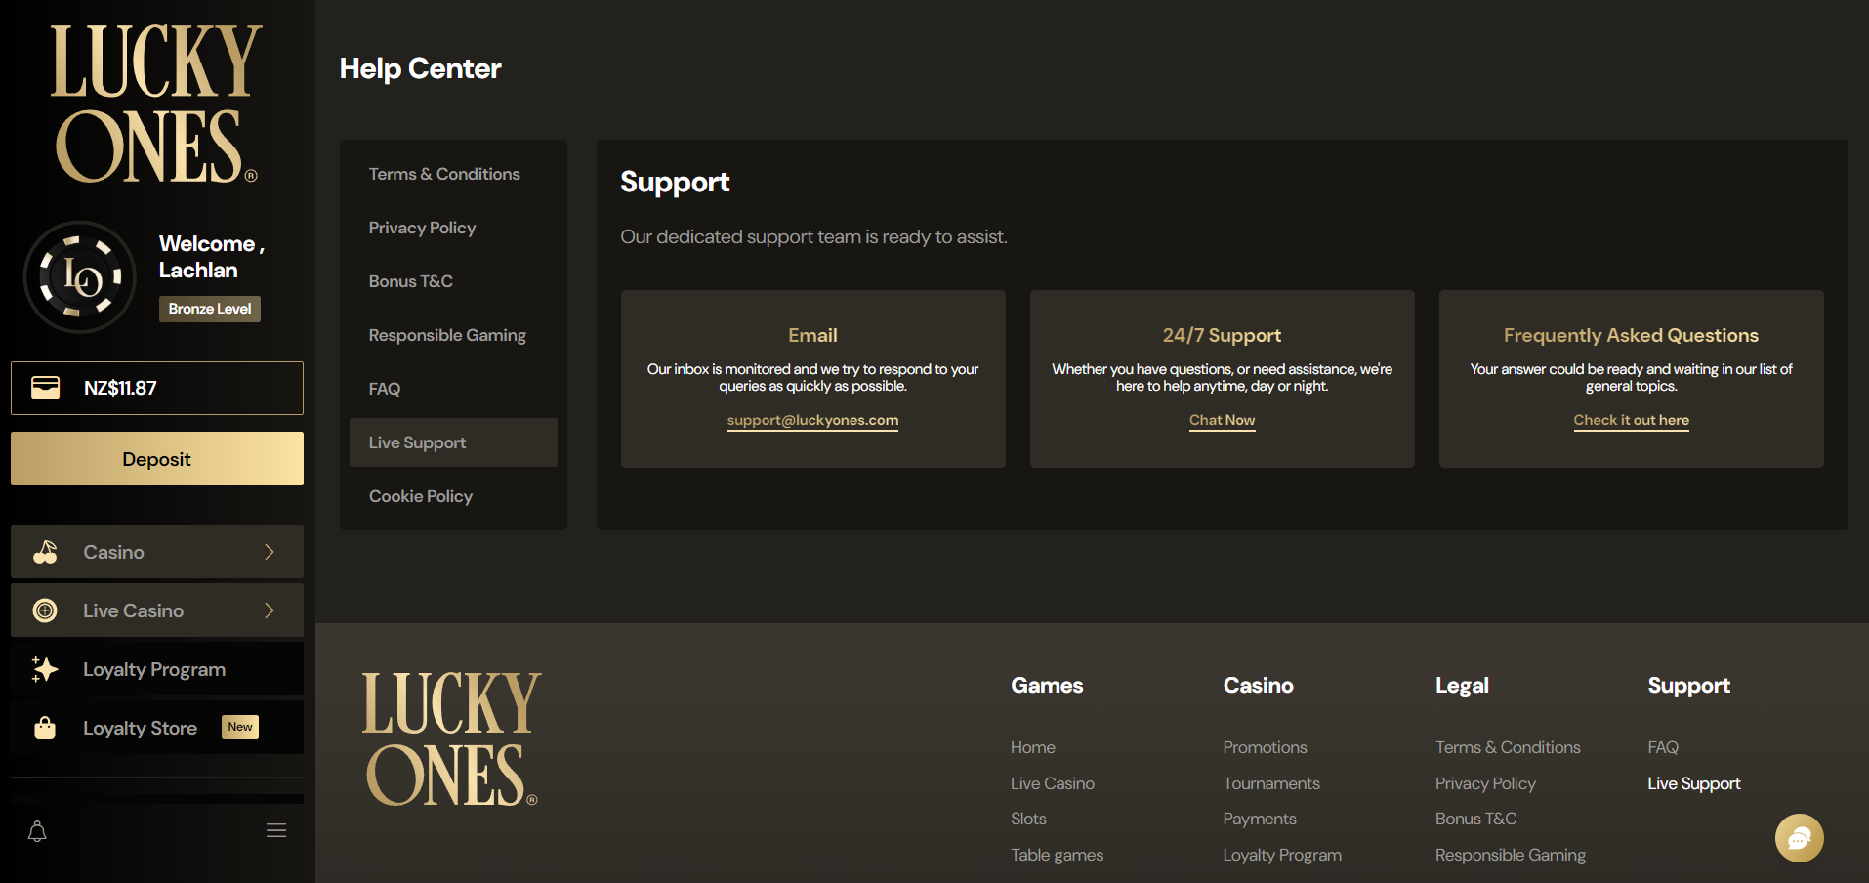Viewport: 1869px width, 883px height.
Task: Click the Email card heading
Action: pyautogui.click(x=812, y=335)
